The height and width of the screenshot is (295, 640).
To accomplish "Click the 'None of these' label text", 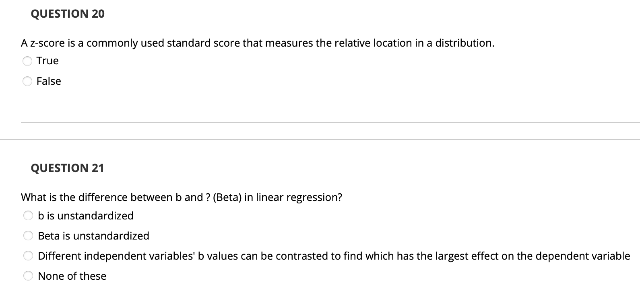I will pyautogui.click(x=72, y=276).
